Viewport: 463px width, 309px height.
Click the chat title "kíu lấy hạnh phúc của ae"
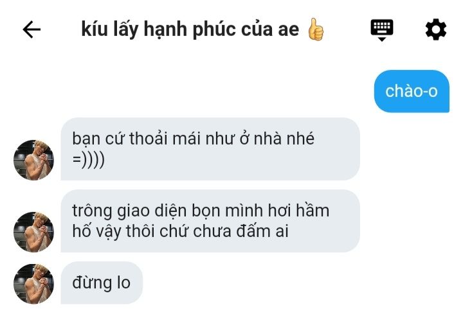[190, 30]
